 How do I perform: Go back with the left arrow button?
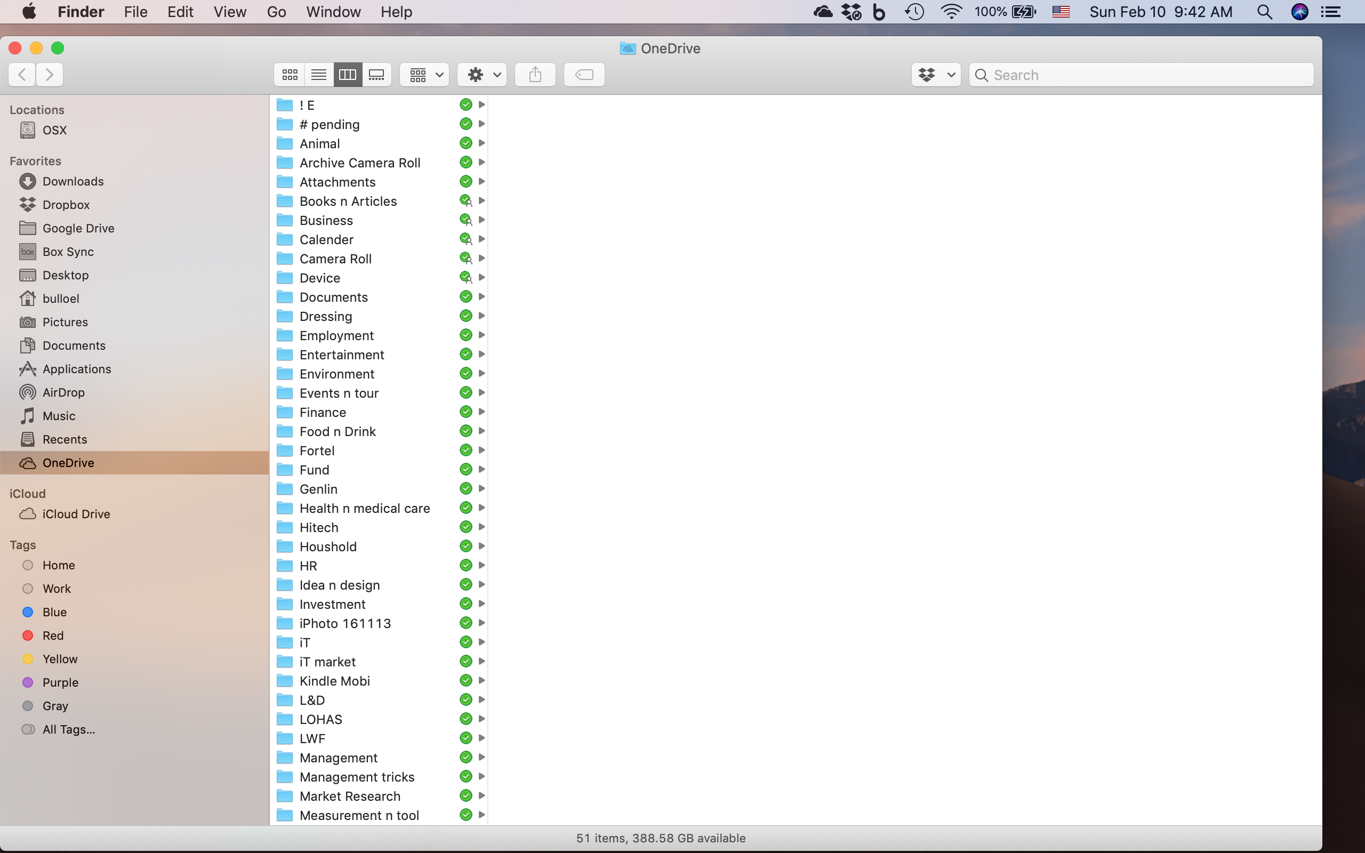click(22, 75)
